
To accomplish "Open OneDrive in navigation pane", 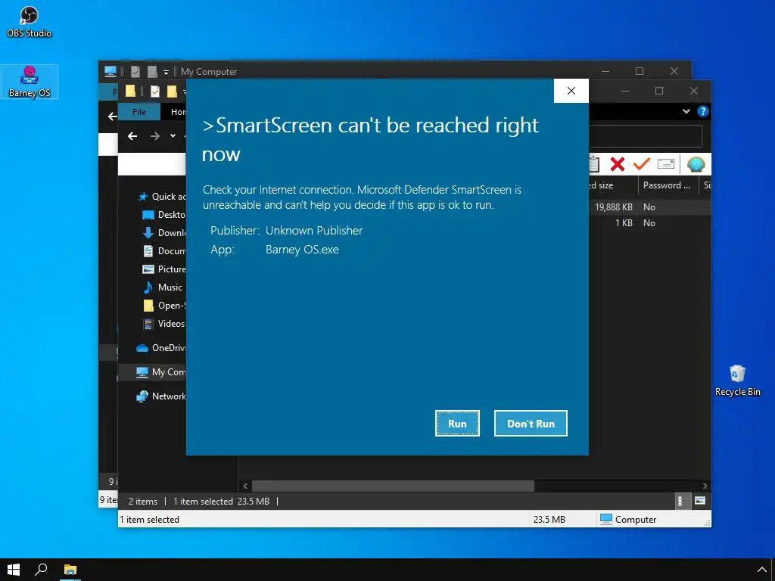I will pyautogui.click(x=161, y=348).
